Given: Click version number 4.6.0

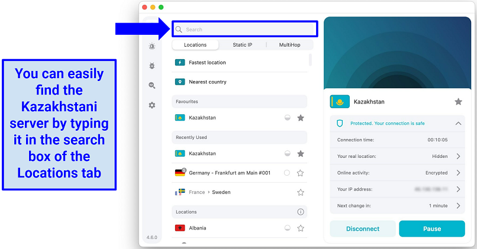Looking at the screenshot, I should click(x=152, y=237).
